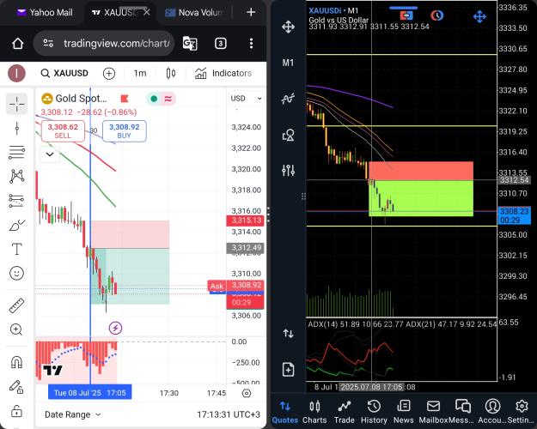Toggle lock all drawings
The width and height of the screenshot is (537, 429).
[17, 410]
